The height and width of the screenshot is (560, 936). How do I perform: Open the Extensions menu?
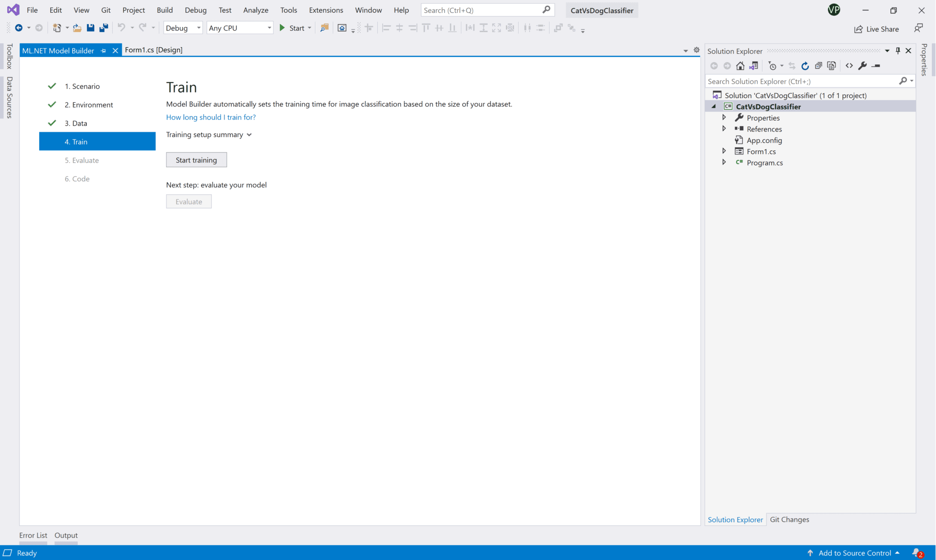pyautogui.click(x=325, y=10)
